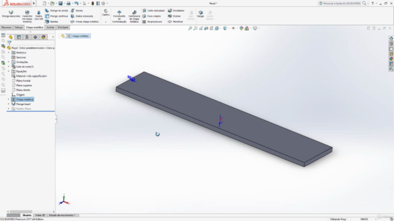The height and width of the screenshot is (221, 394).
Task: Click the Undo arrow icon
Action: (x=76, y=3)
